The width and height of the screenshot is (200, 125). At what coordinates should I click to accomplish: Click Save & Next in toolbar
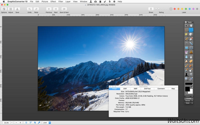(x=64, y=10)
